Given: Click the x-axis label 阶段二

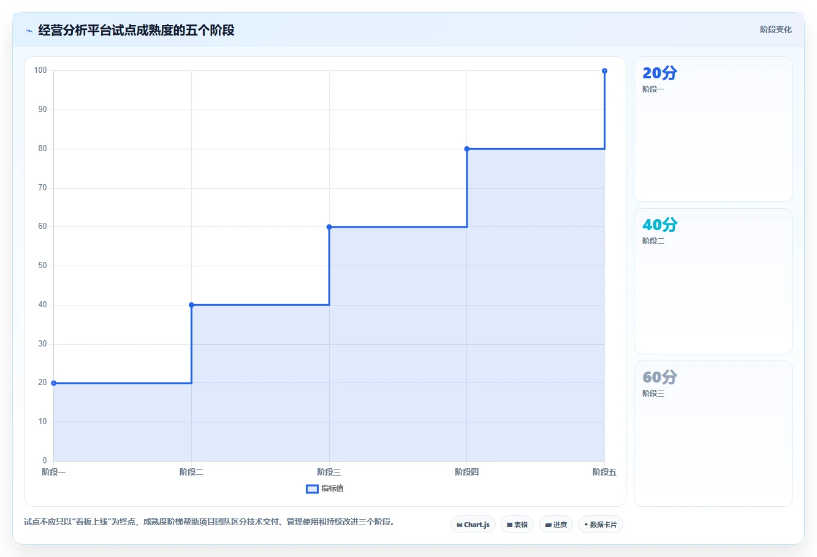Looking at the screenshot, I should click(191, 472).
